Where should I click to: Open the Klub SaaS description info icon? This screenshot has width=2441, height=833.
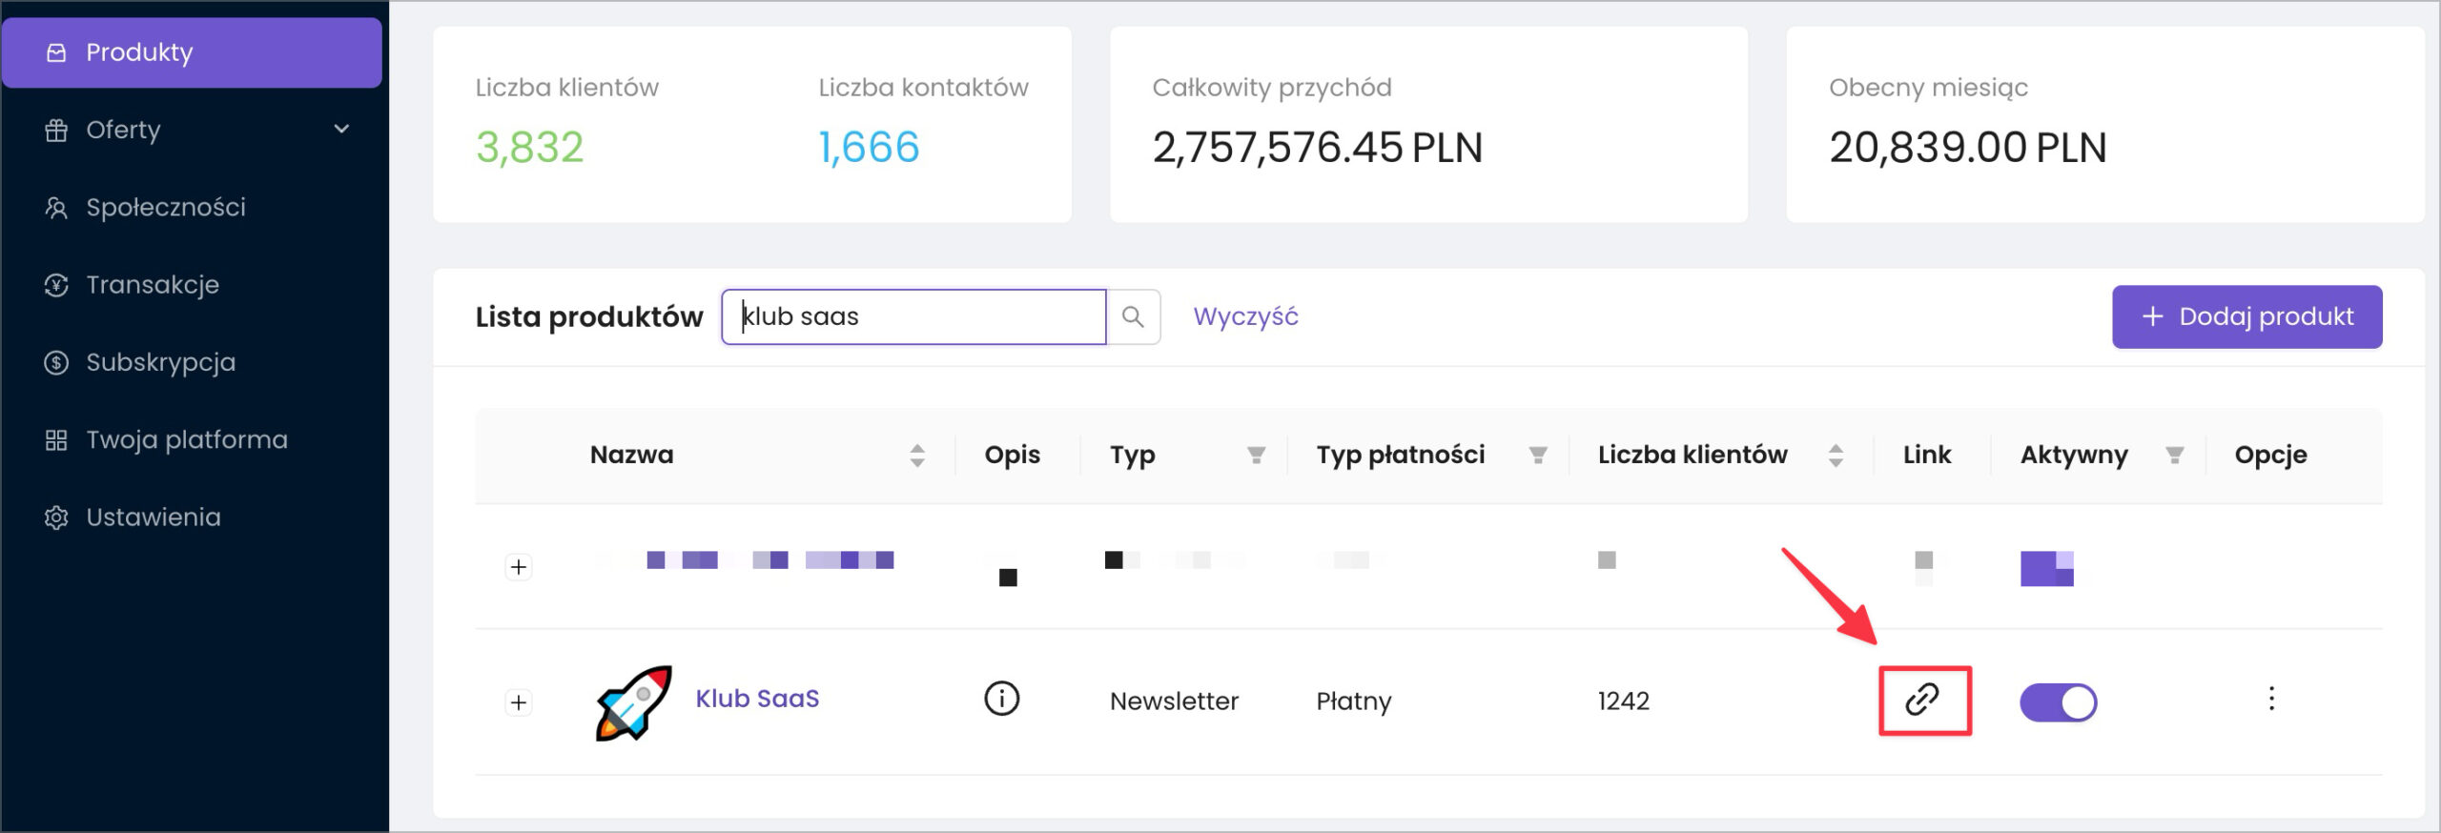[1001, 699]
